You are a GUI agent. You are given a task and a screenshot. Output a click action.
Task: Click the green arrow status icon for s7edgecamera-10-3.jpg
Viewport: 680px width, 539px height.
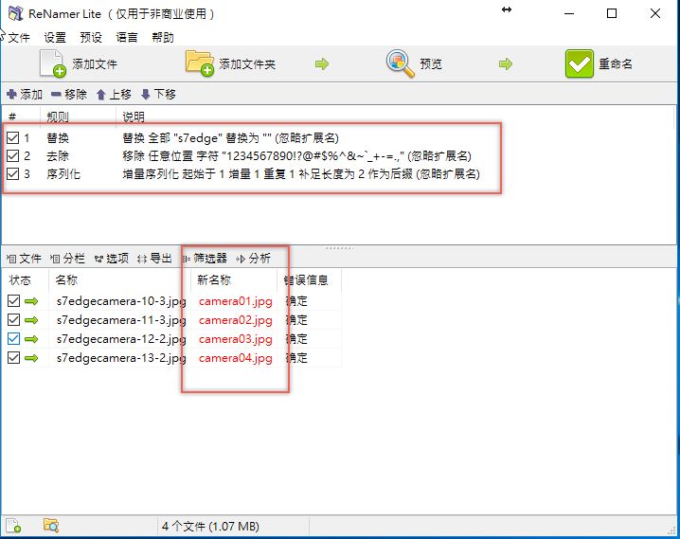31,301
